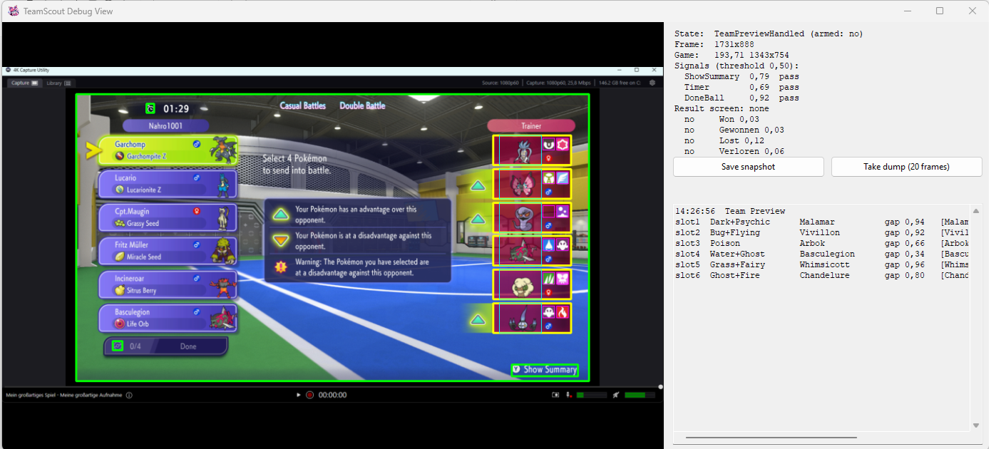
Task: Click the green audio level meter after the microphone
Action: point(590,395)
